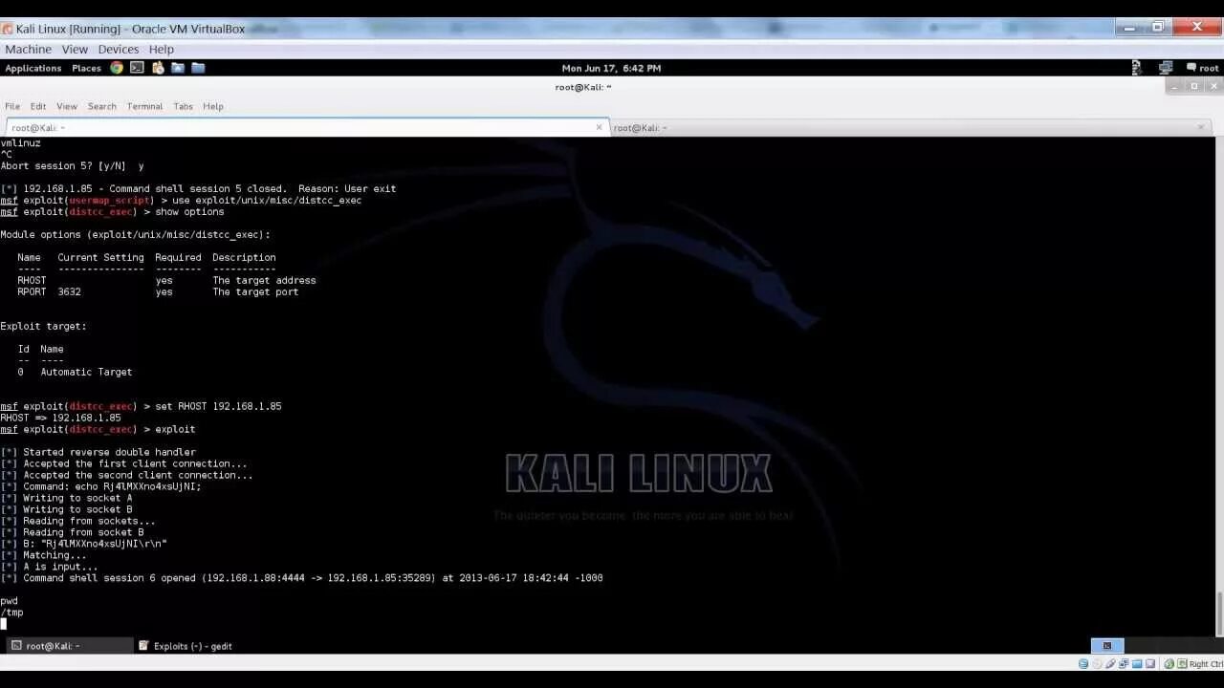Click 'Accepted the second client connection' line

click(x=126, y=475)
